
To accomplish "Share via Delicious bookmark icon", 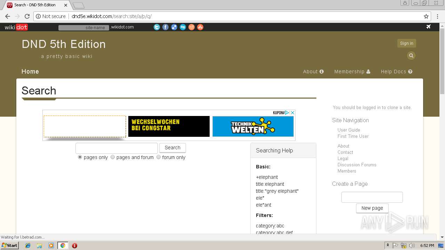I will tap(174, 27).
